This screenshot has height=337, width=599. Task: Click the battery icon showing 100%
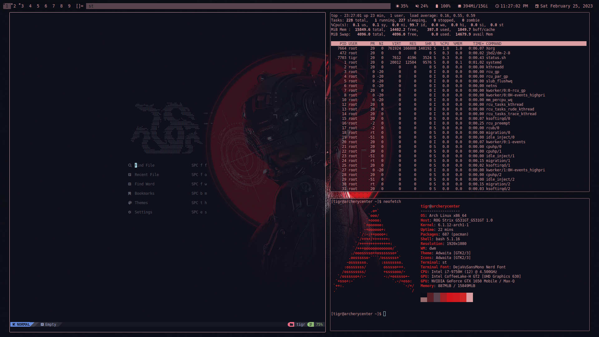click(x=437, y=6)
